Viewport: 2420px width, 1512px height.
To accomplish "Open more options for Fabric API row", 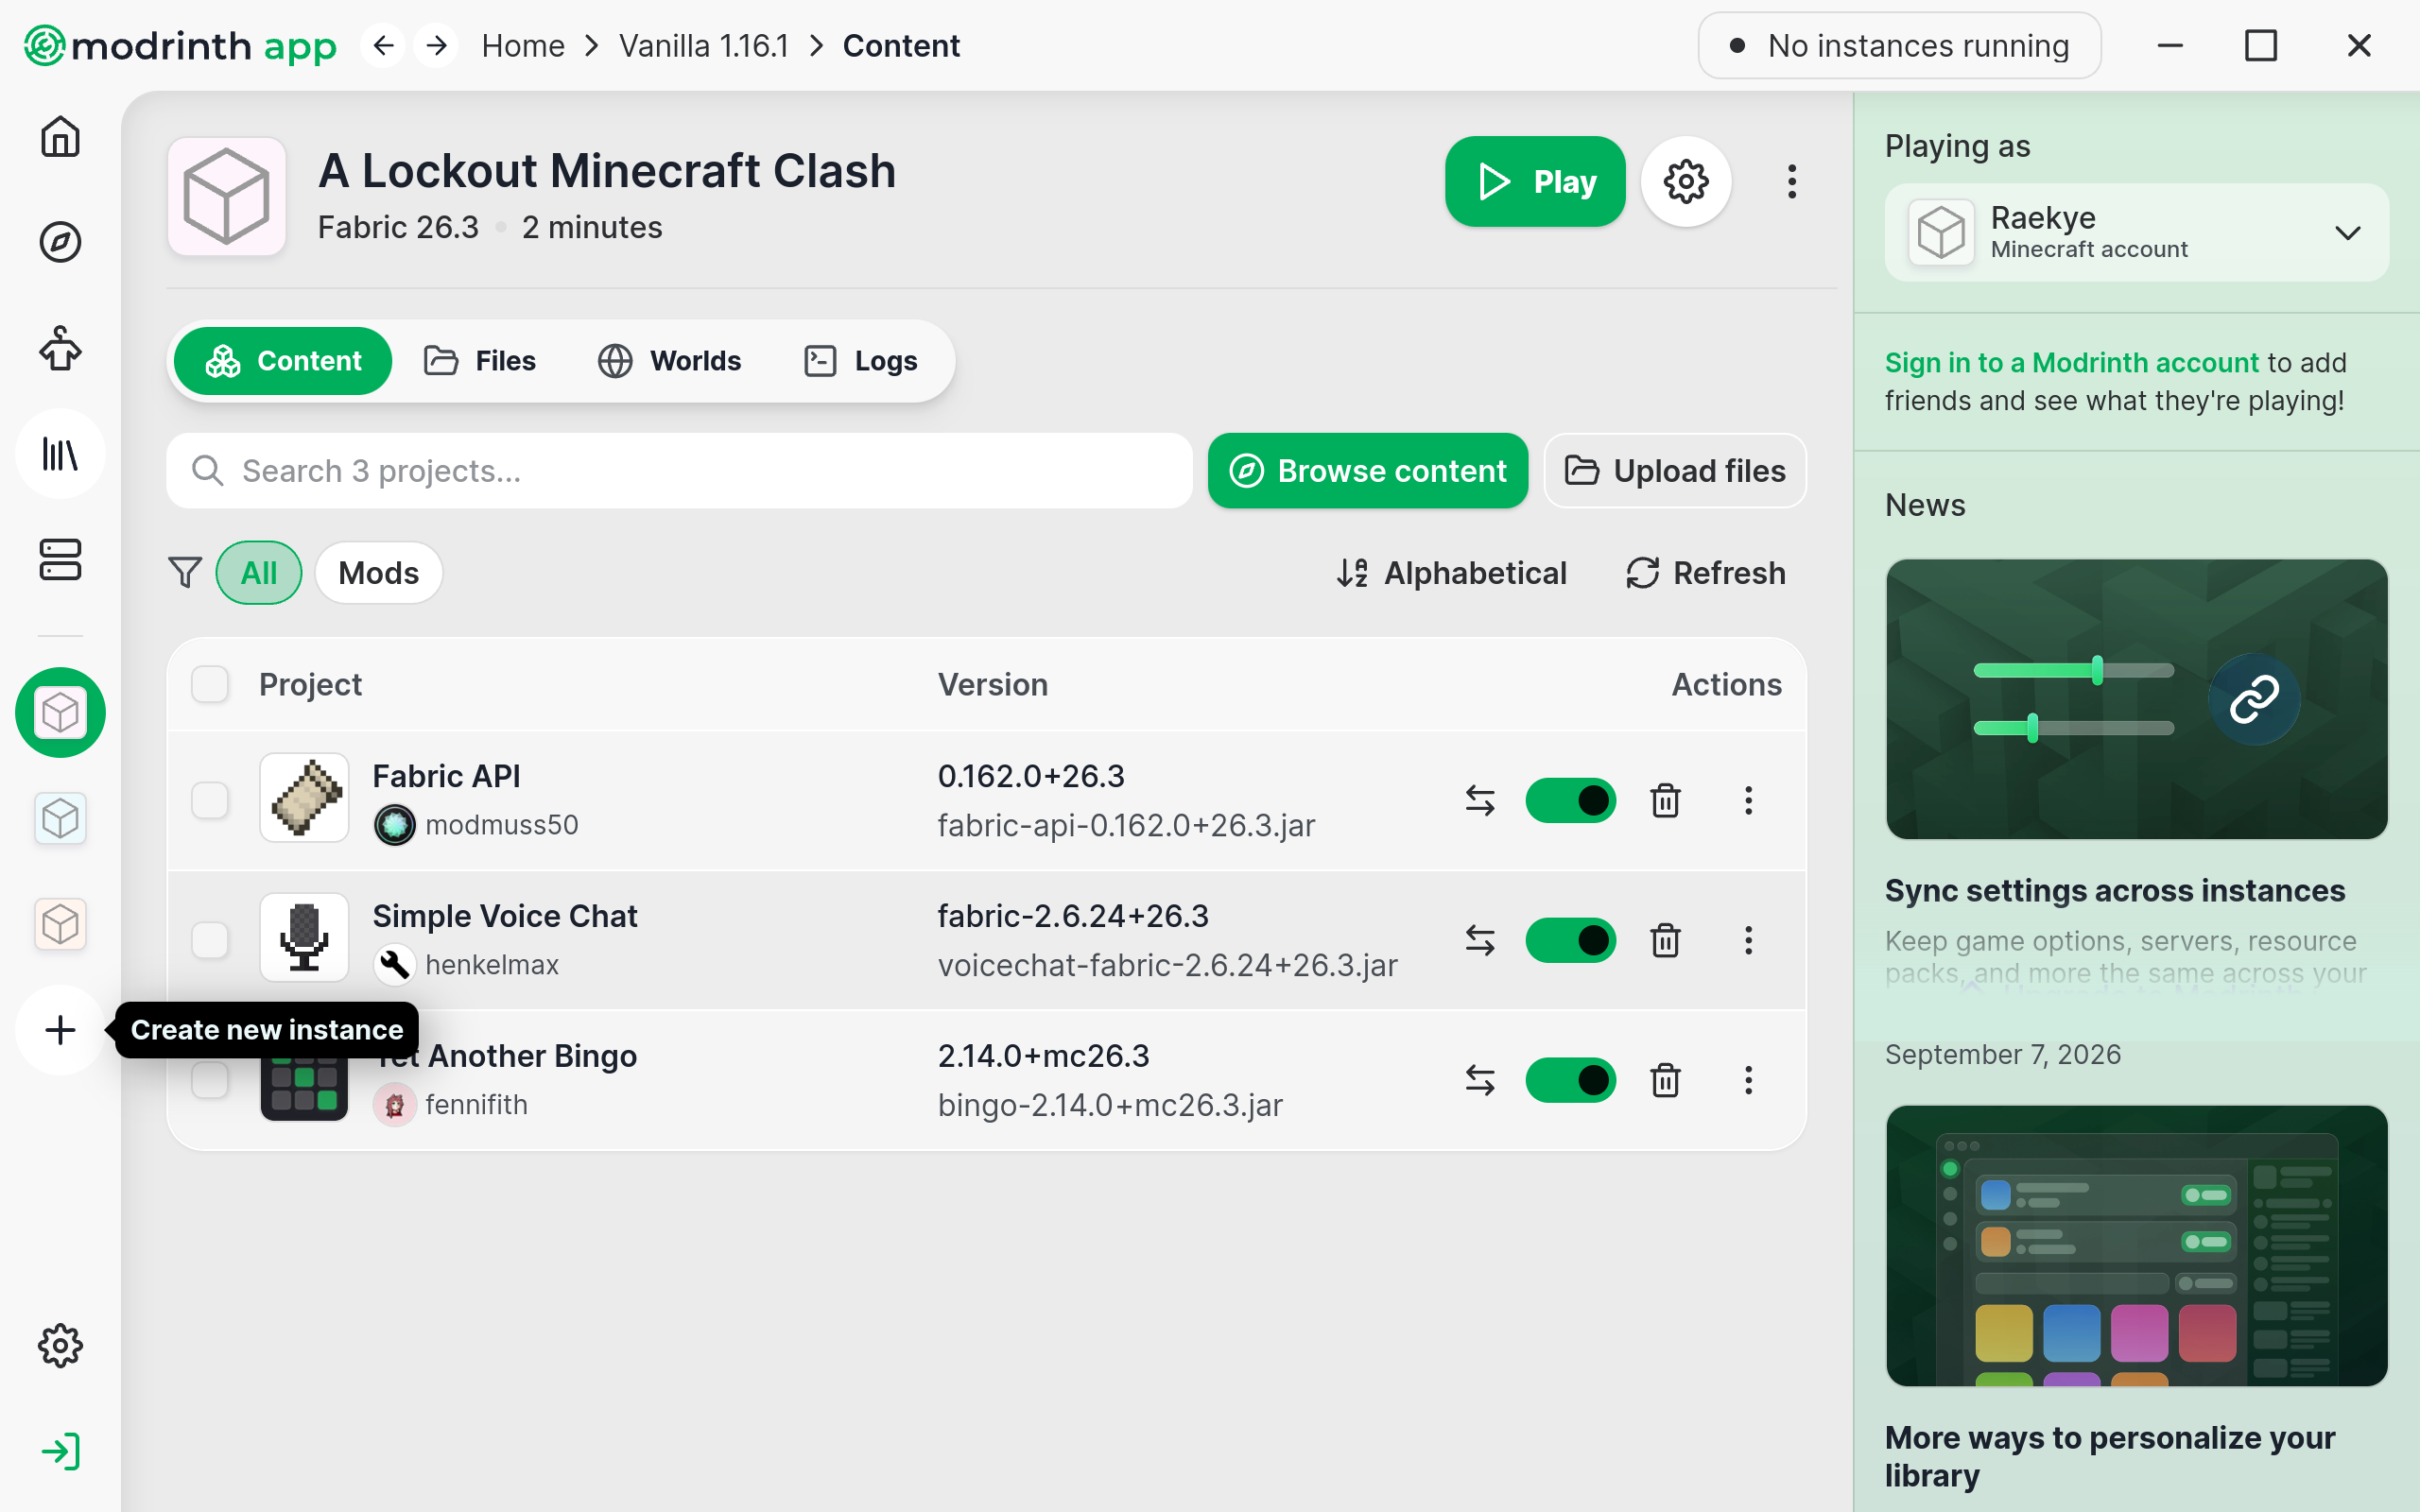I will click(1748, 800).
